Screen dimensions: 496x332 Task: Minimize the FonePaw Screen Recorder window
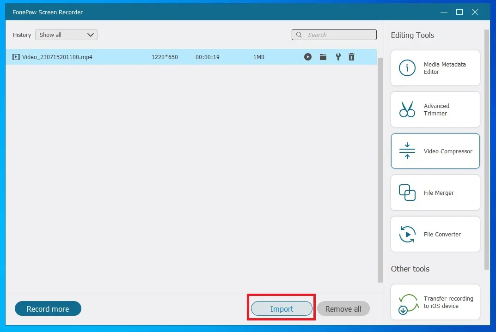point(444,12)
